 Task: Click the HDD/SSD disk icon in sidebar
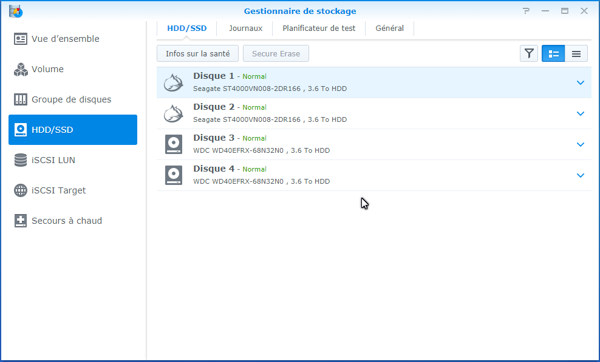[20, 130]
